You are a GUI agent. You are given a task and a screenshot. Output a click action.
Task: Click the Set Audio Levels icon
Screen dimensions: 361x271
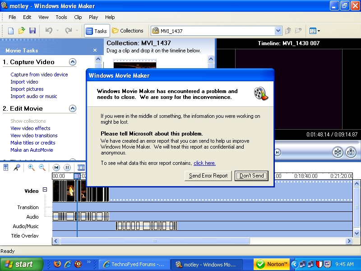6,168
